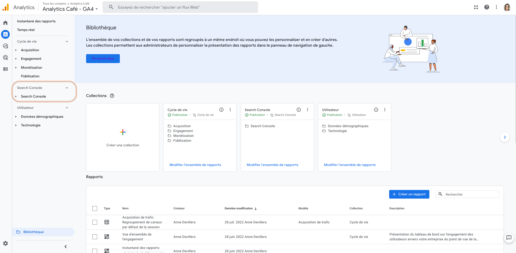Click the Google apps grid icon

[476, 7]
